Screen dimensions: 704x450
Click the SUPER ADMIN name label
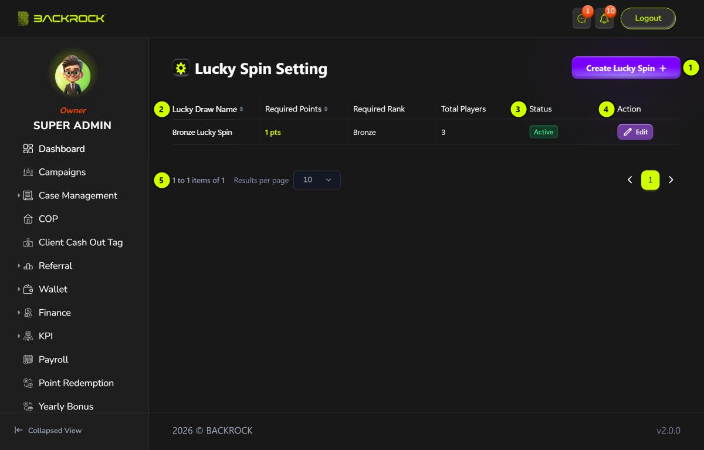click(x=72, y=126)
